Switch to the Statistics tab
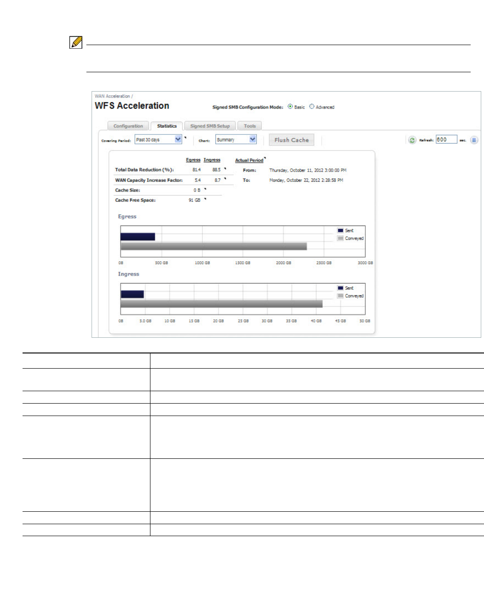Screen dimensions: 484x613 (x=167, y=126)
